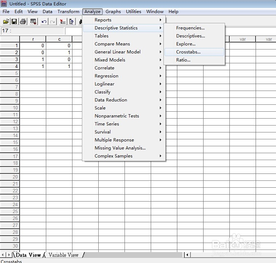Click the cell value edit field
The width and height of the screenshot is (276, 263).
pos(74,31)
